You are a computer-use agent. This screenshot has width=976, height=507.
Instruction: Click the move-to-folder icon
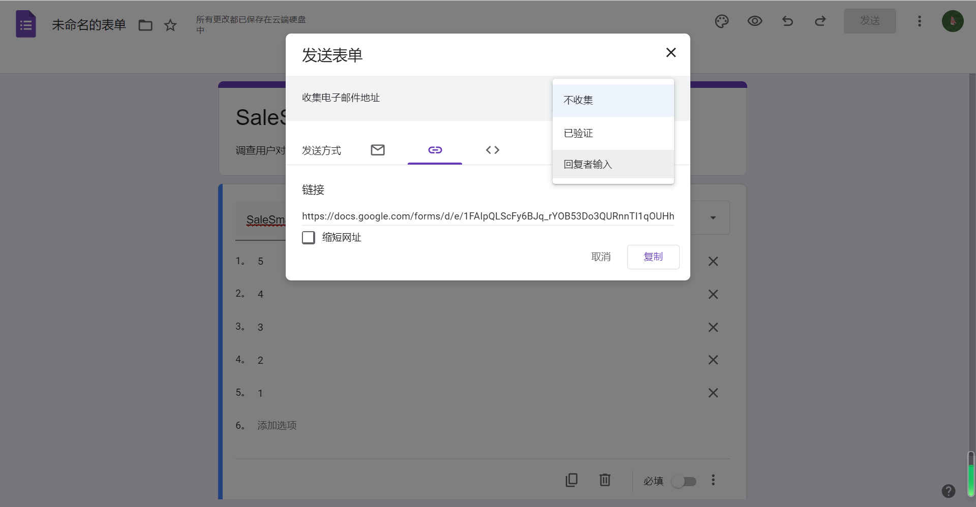145,25
